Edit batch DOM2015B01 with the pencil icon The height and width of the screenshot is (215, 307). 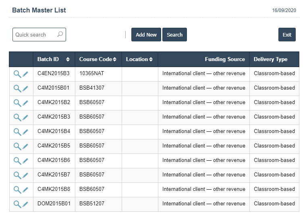pos(25,204)
